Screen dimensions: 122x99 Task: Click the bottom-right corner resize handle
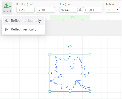[90, 91]
